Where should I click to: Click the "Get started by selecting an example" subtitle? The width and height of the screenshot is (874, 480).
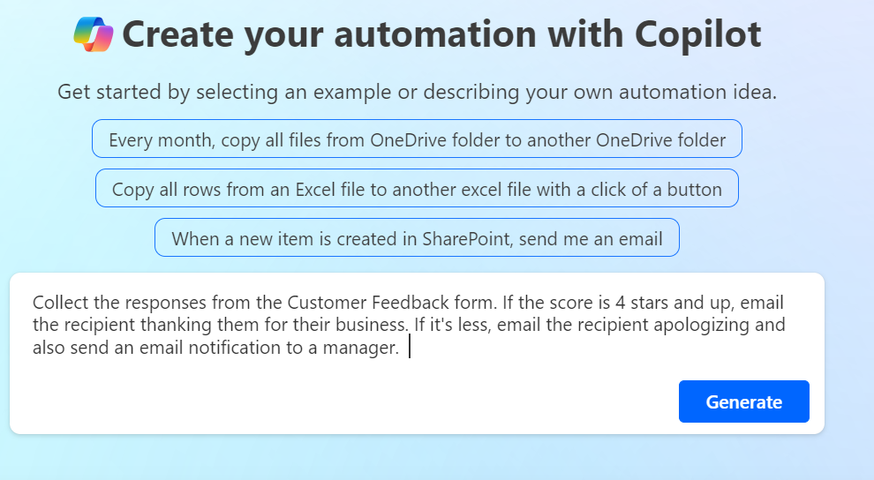(417, 92)
